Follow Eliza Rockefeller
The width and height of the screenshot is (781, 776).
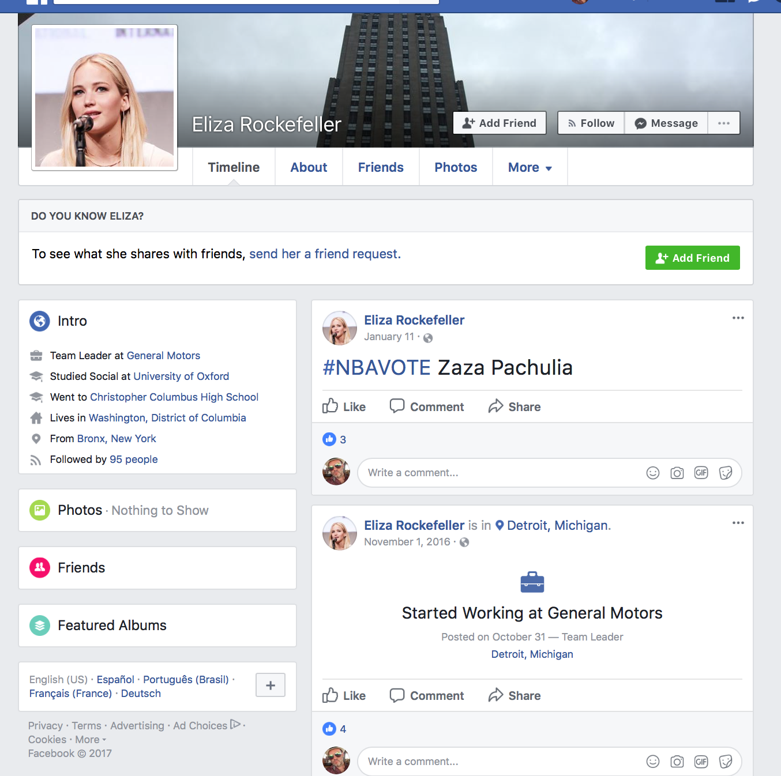tap(590, 123)
